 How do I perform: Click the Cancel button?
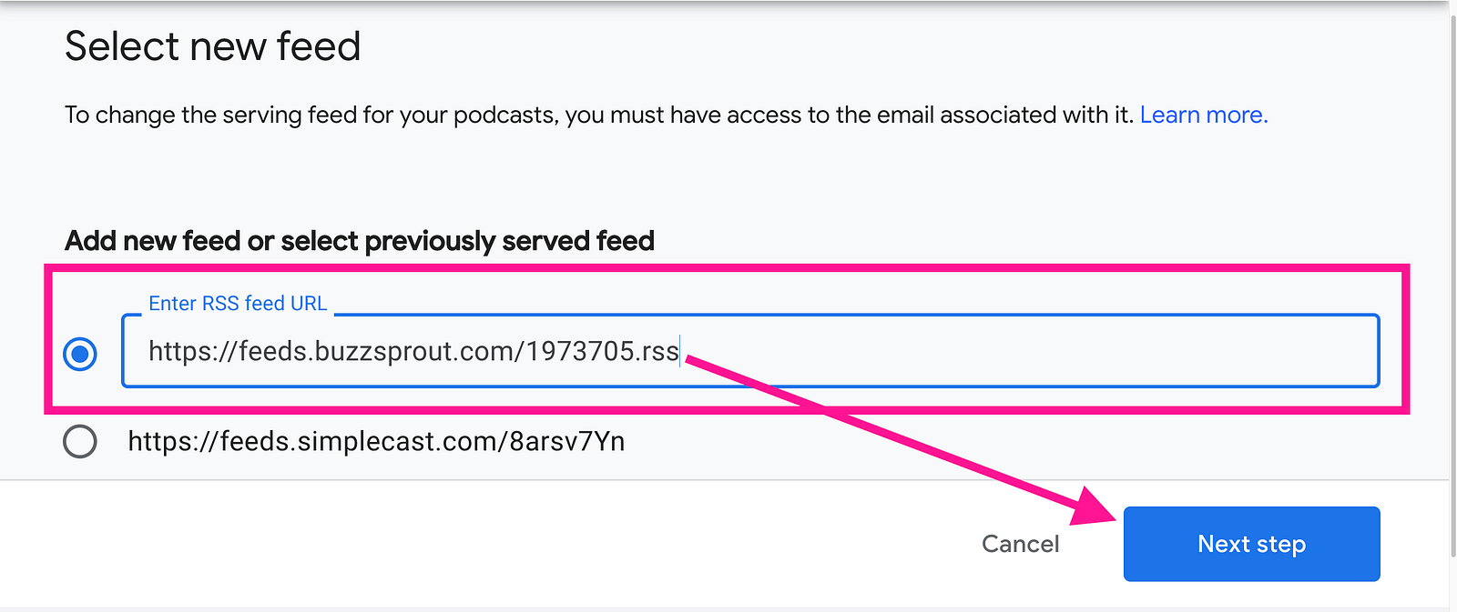point(1020,544)
